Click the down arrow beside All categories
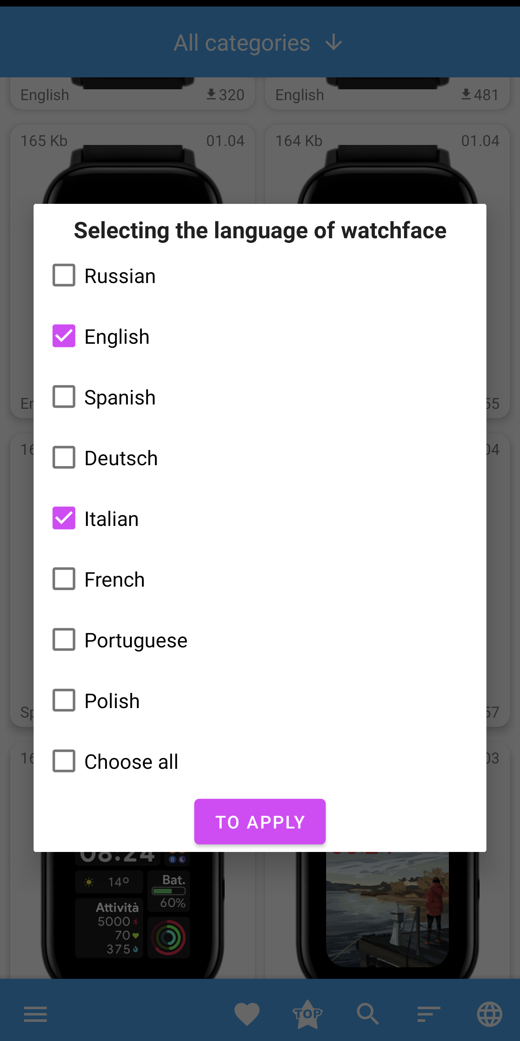520x1041 pixels. [334, 42]
